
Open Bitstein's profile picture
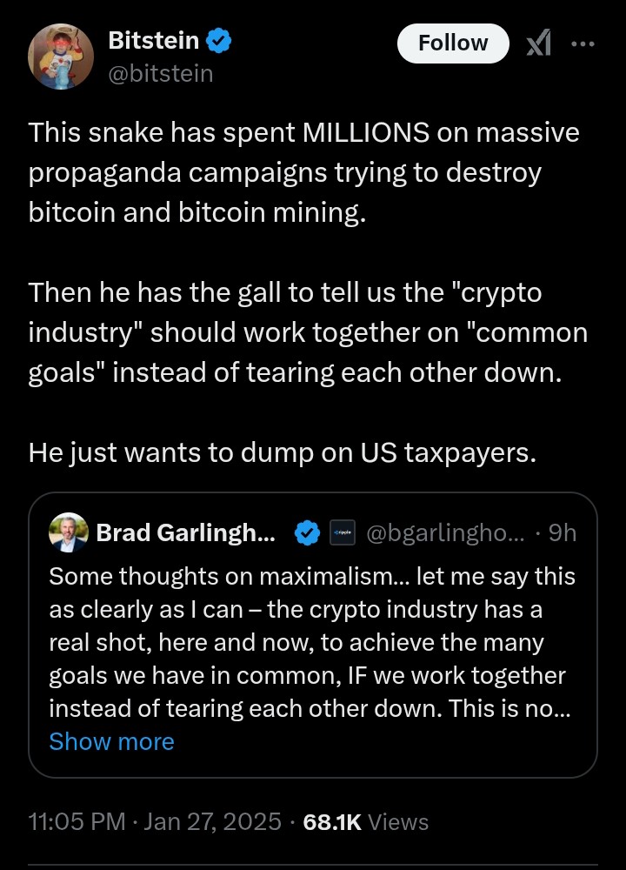click(x=61, y=57)
